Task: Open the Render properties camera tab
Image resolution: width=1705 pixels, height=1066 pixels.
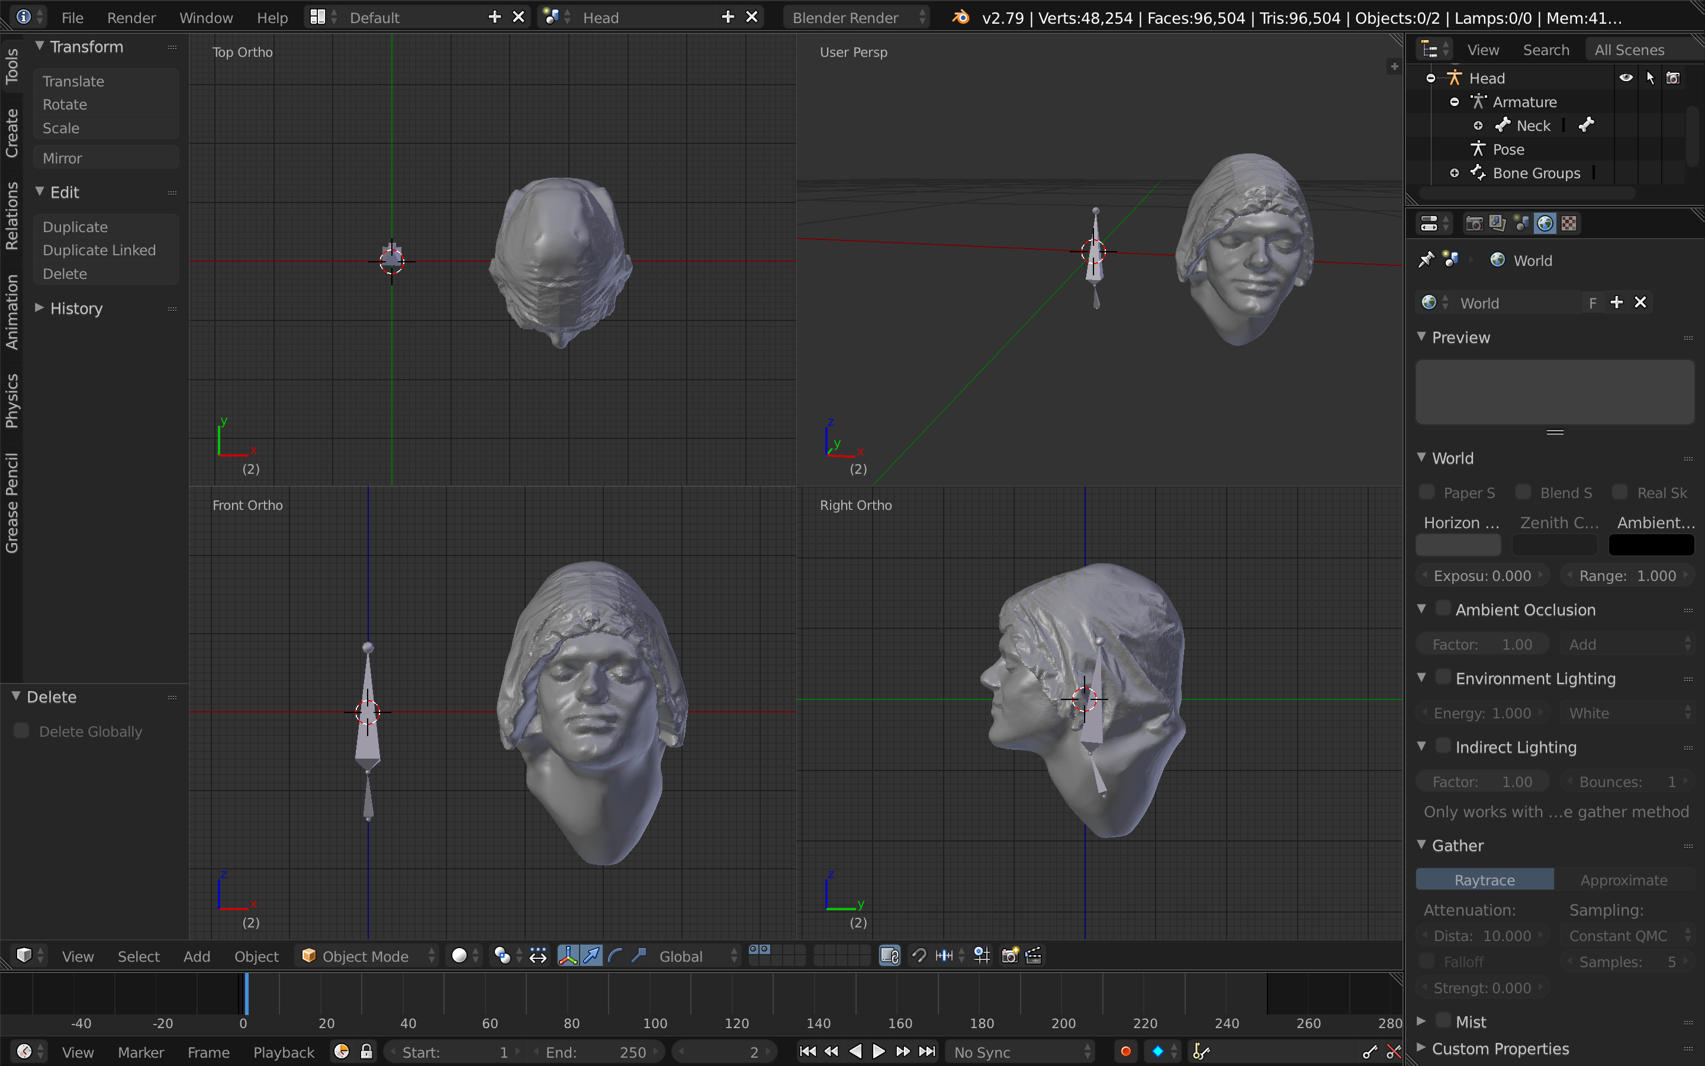Action: click(x=1474, y=223)
